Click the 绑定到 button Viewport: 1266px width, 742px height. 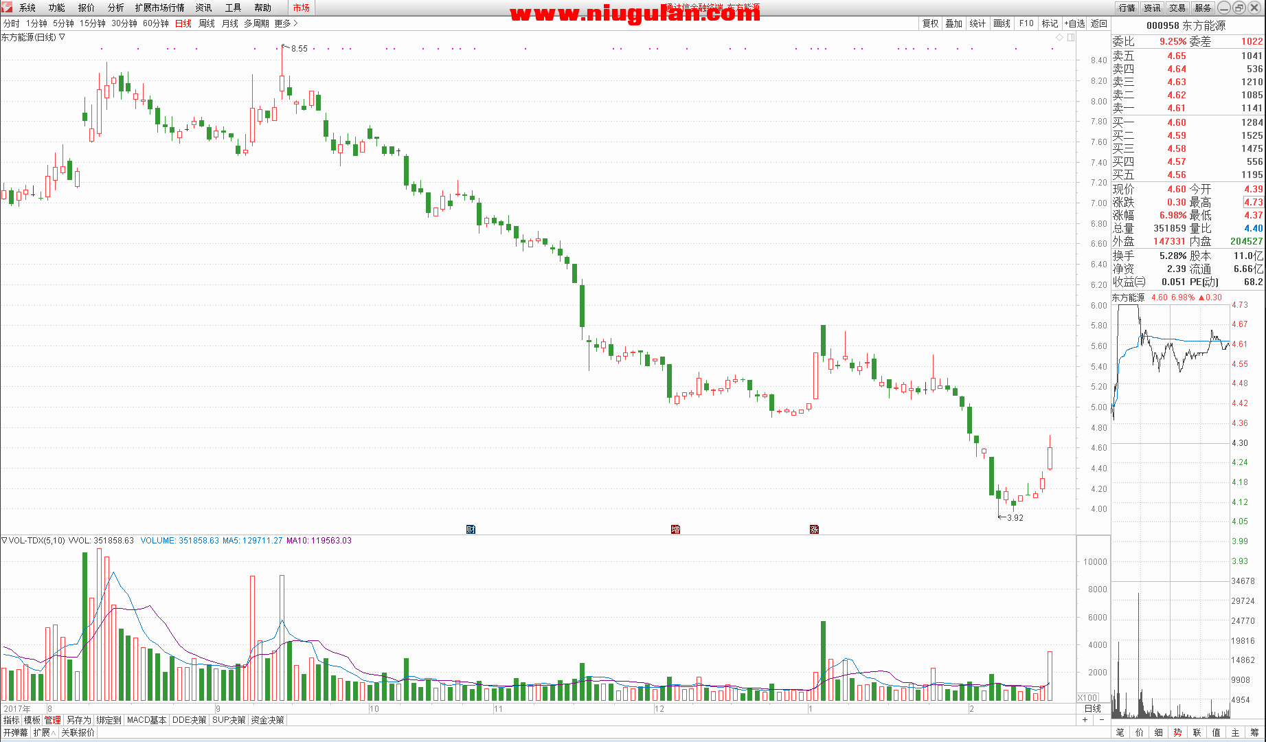click(109, 720)
